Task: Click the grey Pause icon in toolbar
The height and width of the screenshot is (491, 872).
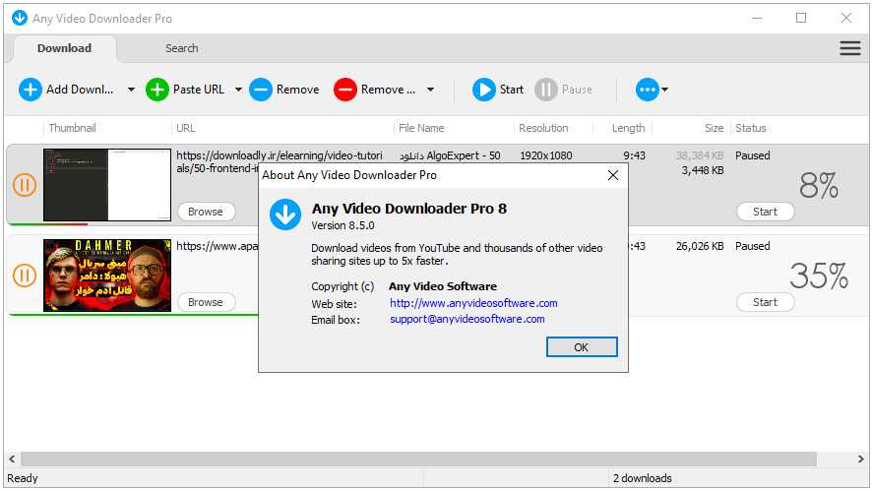Action: [x=545, y=90]
